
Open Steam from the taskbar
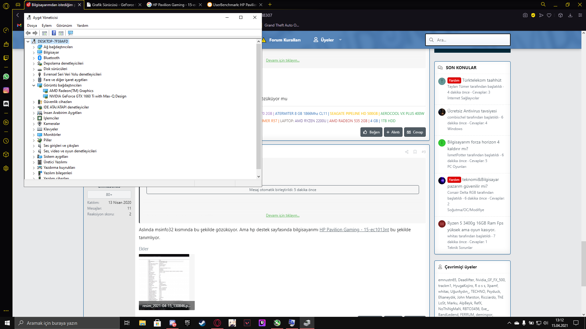pyautogui.click(x=202, y=323)
